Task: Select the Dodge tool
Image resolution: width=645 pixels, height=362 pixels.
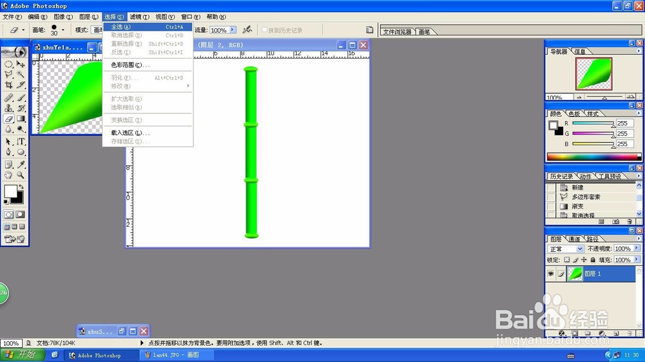Action: (21, 129)
